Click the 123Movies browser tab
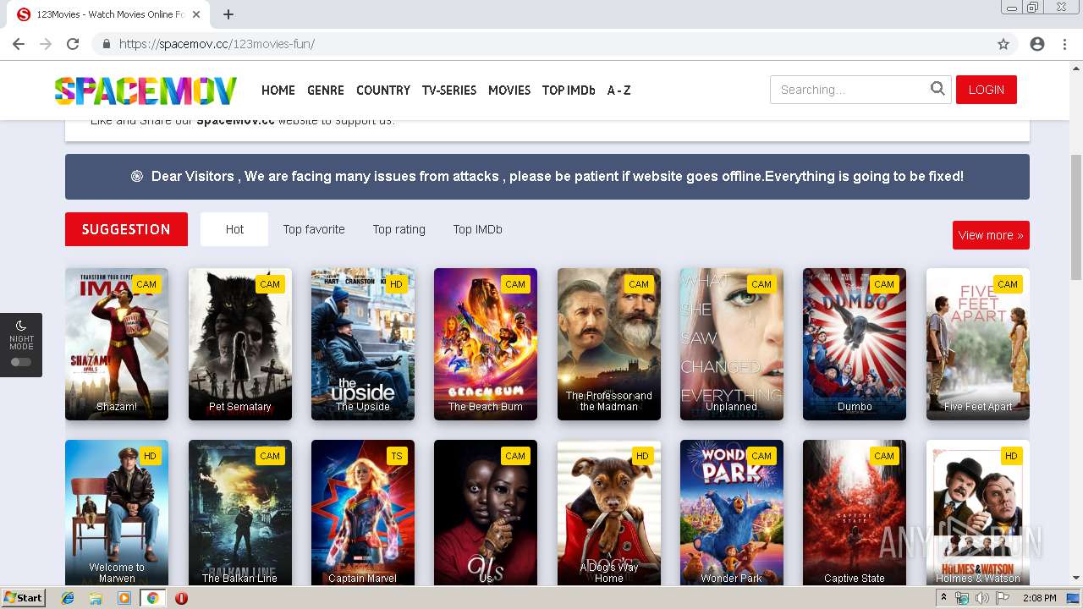Viewport: 1083px width, 609px height. coord(110,14)
